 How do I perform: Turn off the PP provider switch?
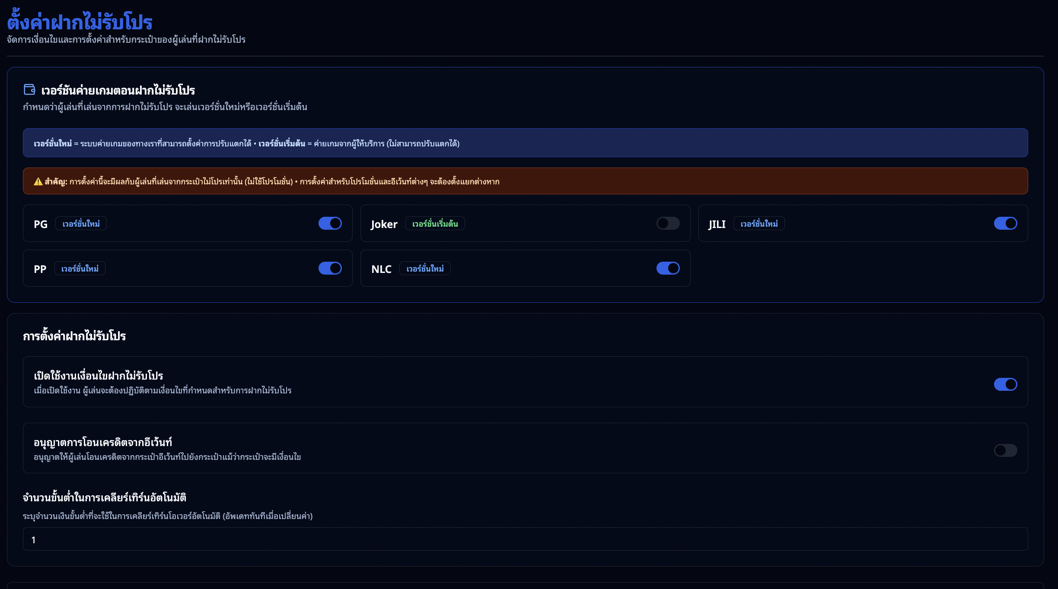click(x=330, y=268)
